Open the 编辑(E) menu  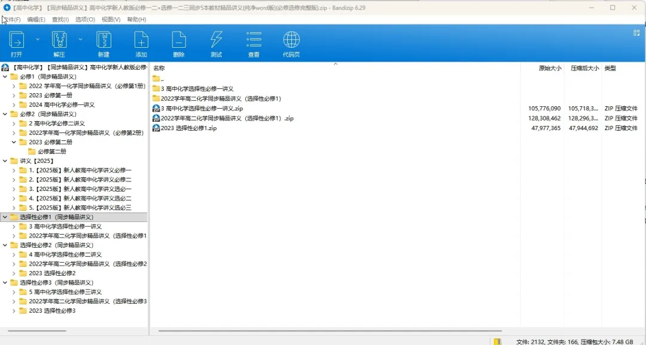[36, 19]
